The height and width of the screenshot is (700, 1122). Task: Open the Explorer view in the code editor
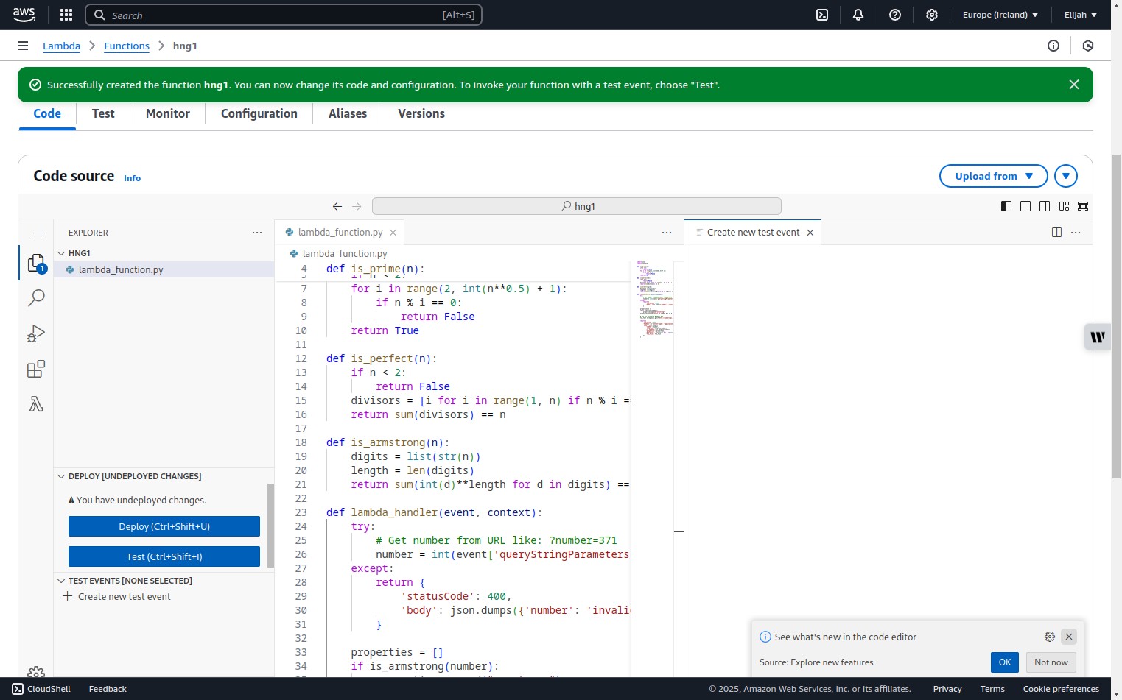(36, 261)
